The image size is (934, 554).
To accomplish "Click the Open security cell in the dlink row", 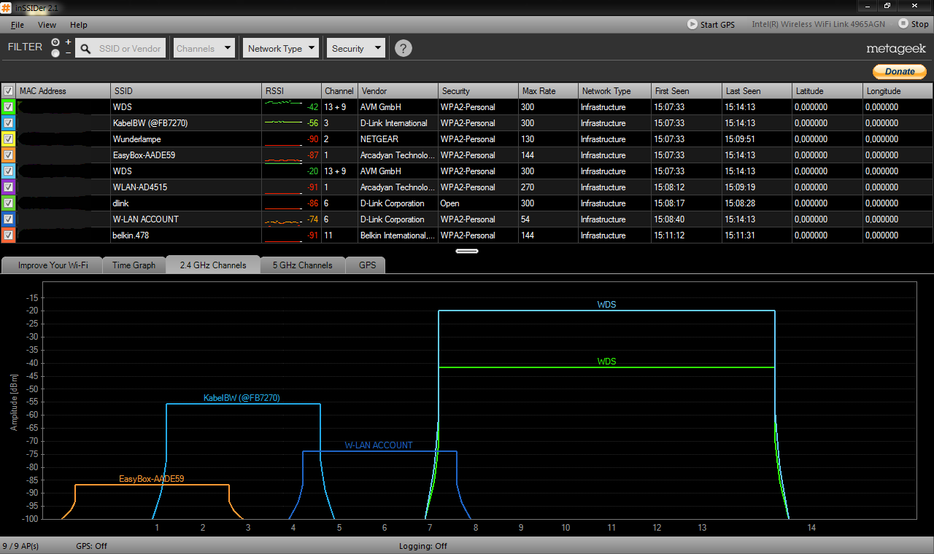I will pyautogui.click(x=478, y=203).
